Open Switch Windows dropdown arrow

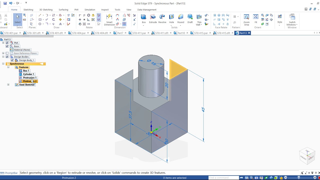pyautogui.click(x=297, y=25)
